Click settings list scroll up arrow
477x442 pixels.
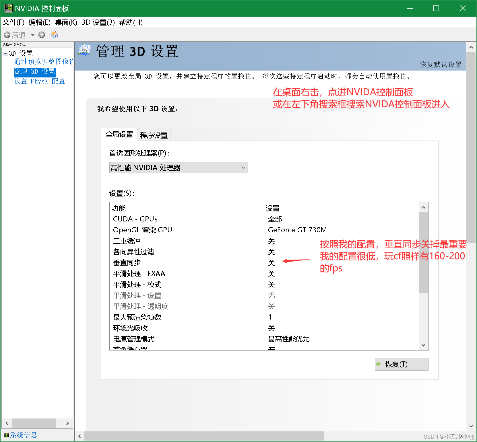(423, 207)
